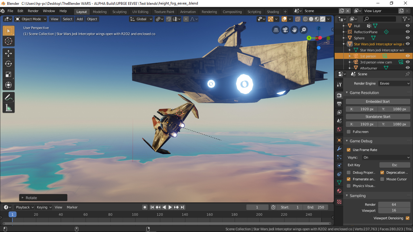Open the Measure tool
The width and height of the screenshot is (413, 232).
pyautogui.click(x=8, y=108)
